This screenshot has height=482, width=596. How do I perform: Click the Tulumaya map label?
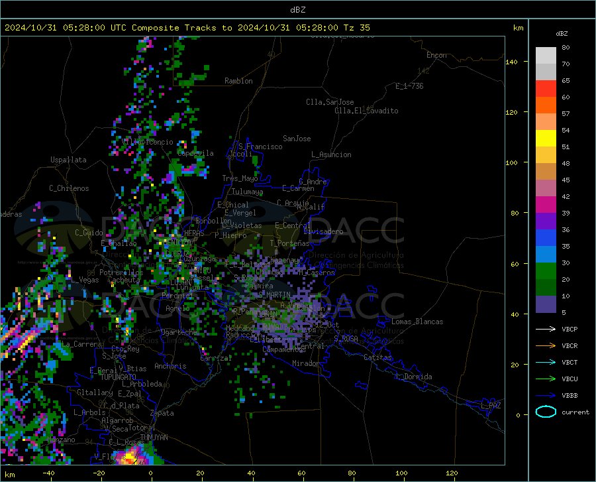248,192
